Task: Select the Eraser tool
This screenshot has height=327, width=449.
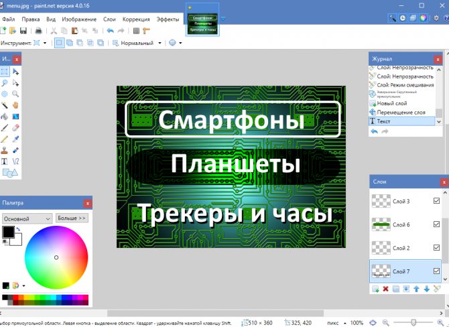Action: tap(16, 128)
